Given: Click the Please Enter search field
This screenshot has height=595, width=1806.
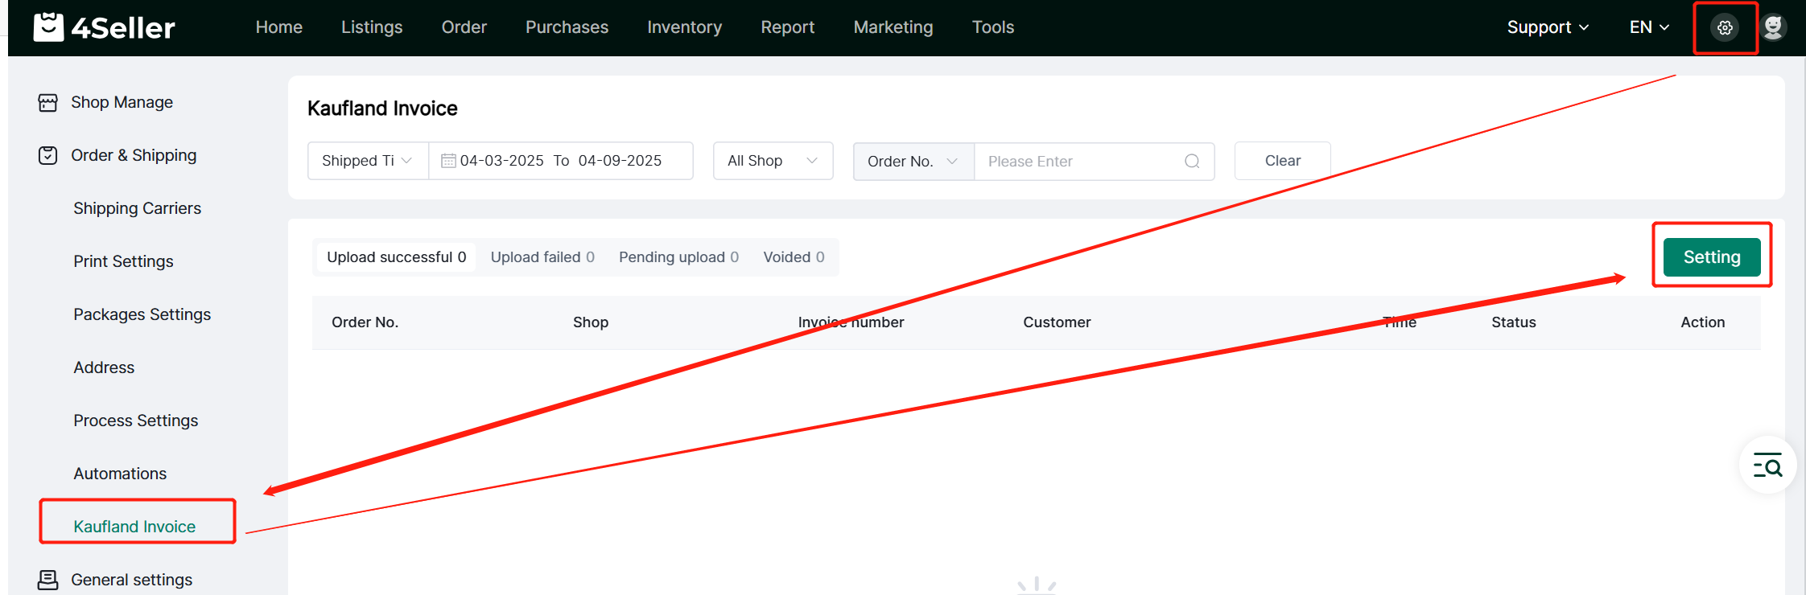Looking at the screenshot, I should [x=1078, y=162].
